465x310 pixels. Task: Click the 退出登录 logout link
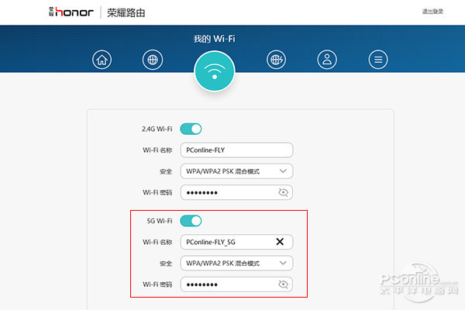(432, 12)
